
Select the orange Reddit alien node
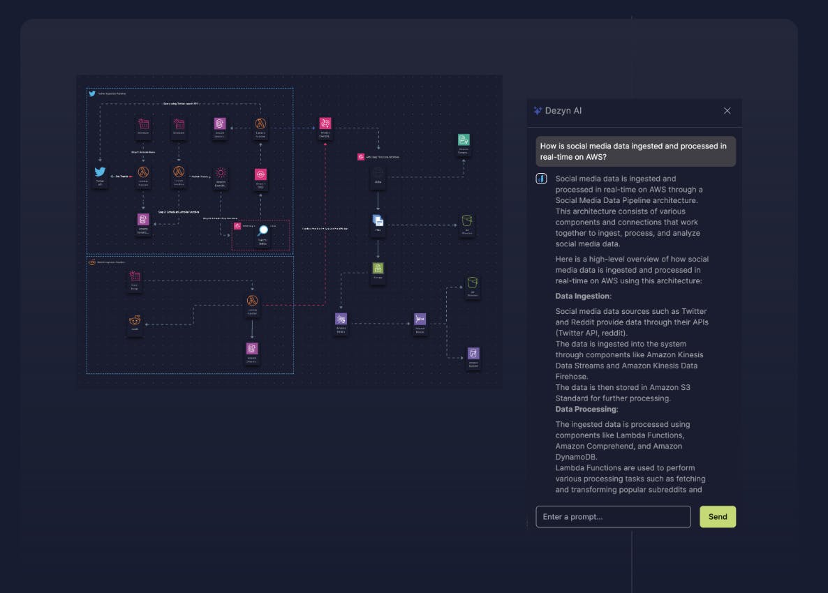[x=135, y=320]
